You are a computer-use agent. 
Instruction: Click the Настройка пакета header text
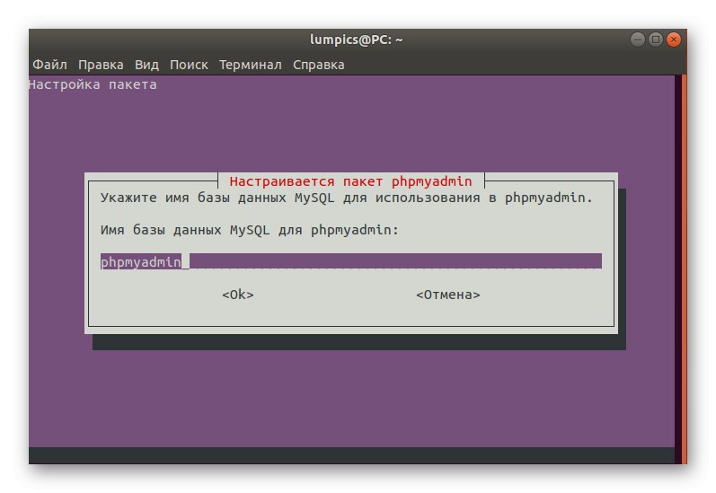coord(93,84)
